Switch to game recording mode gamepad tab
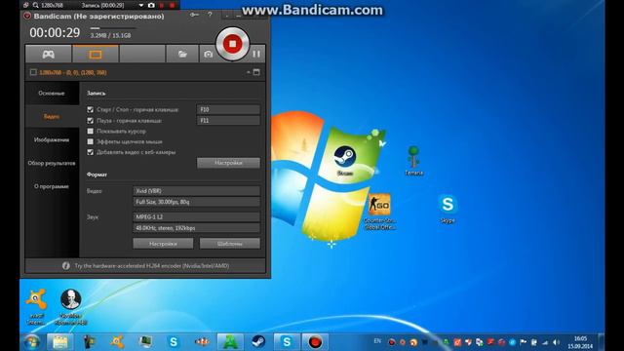624x351 pixels. 49,55
